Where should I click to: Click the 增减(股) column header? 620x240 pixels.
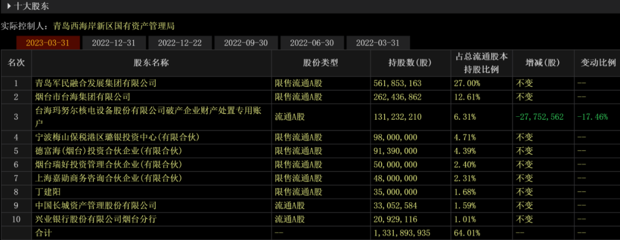click(x=543, y=63)
